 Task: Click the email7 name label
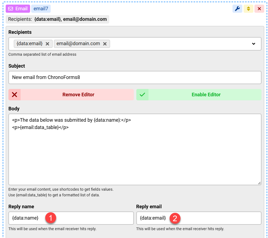pos(41,9)
